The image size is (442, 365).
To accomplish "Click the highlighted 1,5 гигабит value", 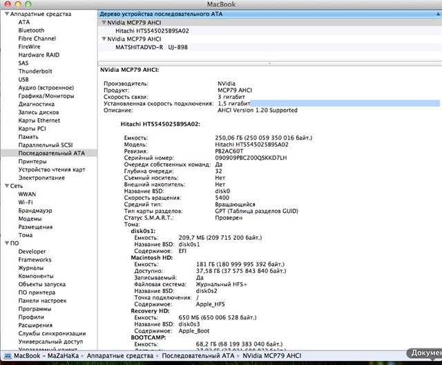I will click(233, 104).
